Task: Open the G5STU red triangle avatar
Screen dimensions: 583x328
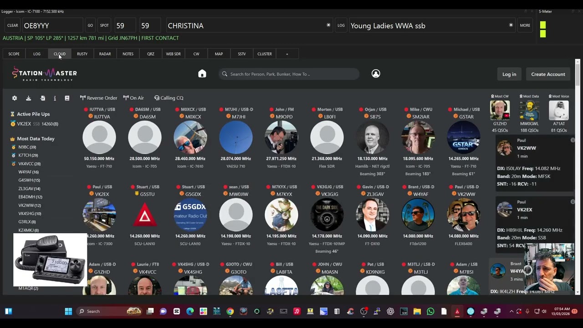Action: pos(145,215)
